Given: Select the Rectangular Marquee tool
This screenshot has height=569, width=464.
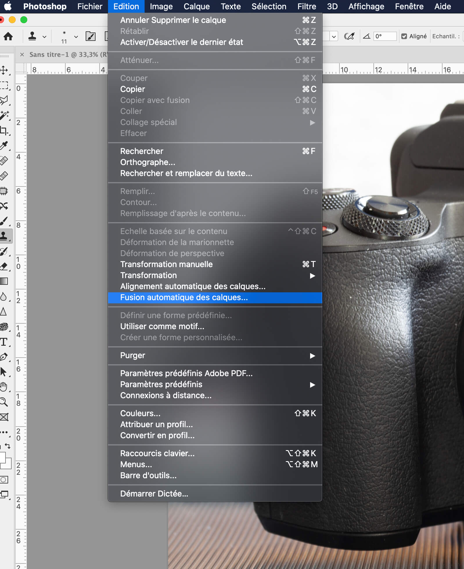Looking at the screenshot, I should [x=4, y=85].
